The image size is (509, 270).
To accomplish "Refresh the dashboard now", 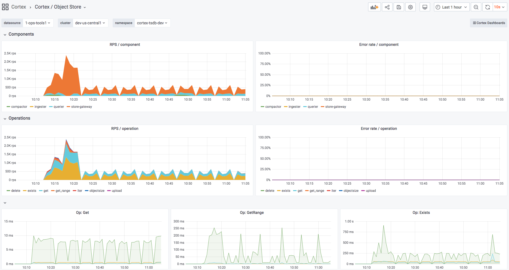I will (x=488, y=7).
